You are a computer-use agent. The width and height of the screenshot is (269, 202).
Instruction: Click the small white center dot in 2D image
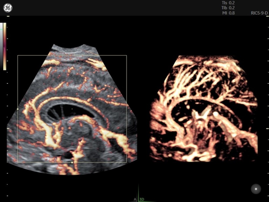point(72,109)
